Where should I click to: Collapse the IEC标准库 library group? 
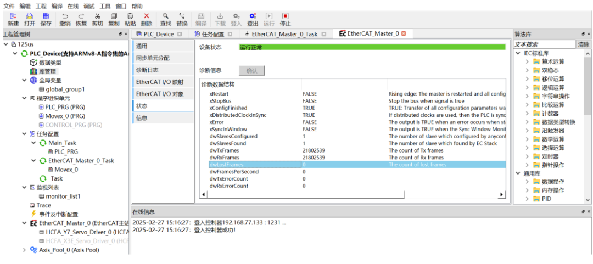pos(518,53)
